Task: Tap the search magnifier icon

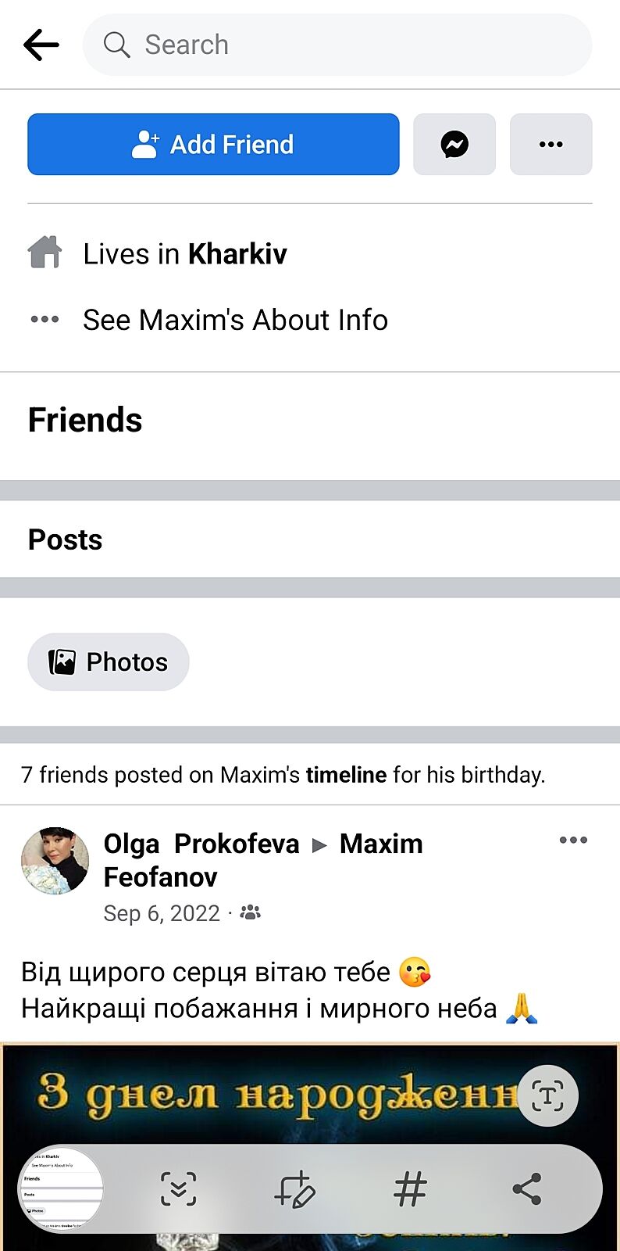Action: [116, 45]
